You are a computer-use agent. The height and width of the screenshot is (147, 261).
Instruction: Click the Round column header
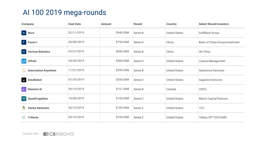(138, 24)
